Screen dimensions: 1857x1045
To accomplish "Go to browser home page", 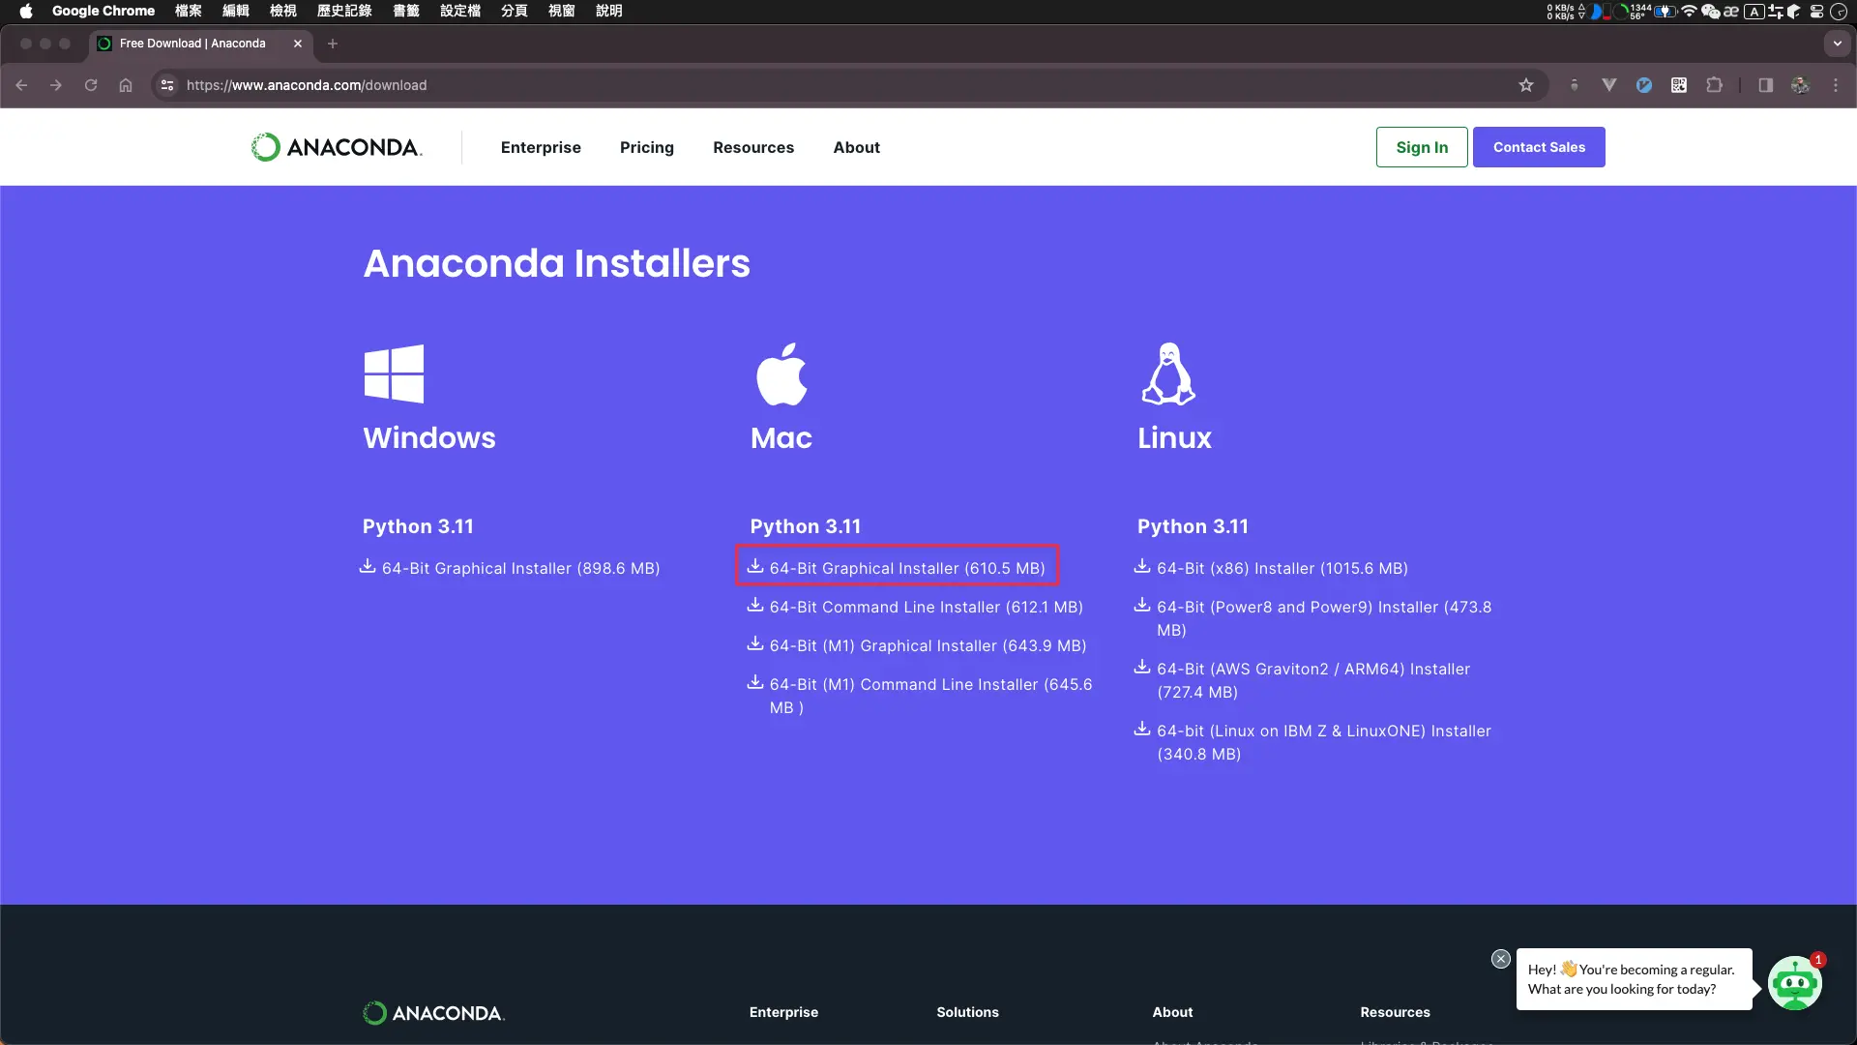I will coord(126,85).
